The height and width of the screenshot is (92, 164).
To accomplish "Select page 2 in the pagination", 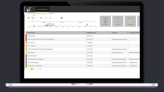I will click(x=34, y=69).
